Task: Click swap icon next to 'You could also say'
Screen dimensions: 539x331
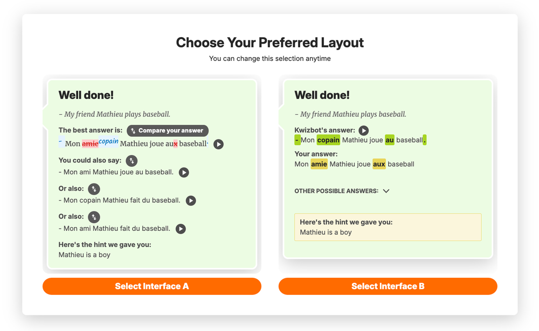Action: coord(132,160)
